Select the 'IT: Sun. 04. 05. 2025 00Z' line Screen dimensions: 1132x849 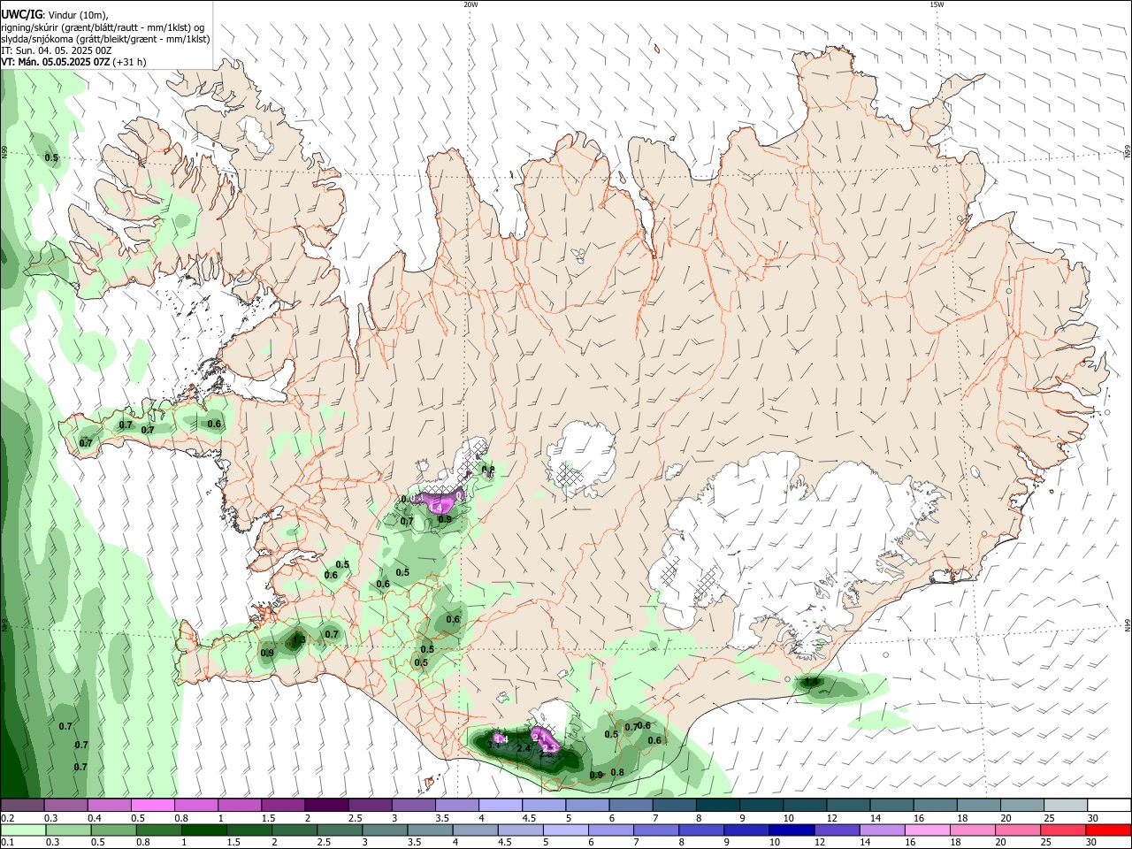[56, 50]
